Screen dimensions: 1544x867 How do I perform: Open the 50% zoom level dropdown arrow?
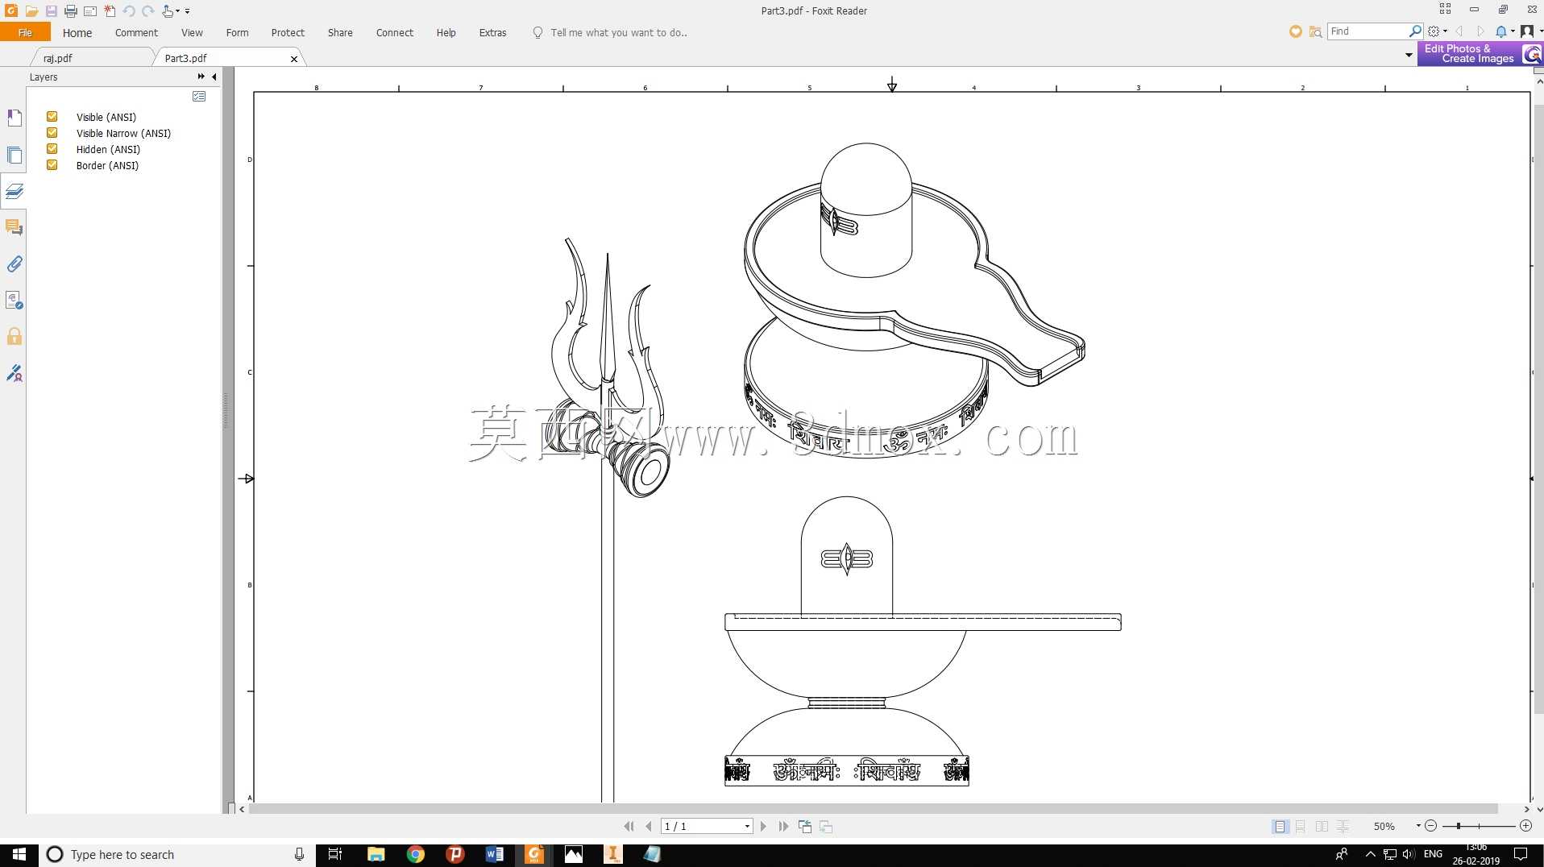[x=1418, y=826]
